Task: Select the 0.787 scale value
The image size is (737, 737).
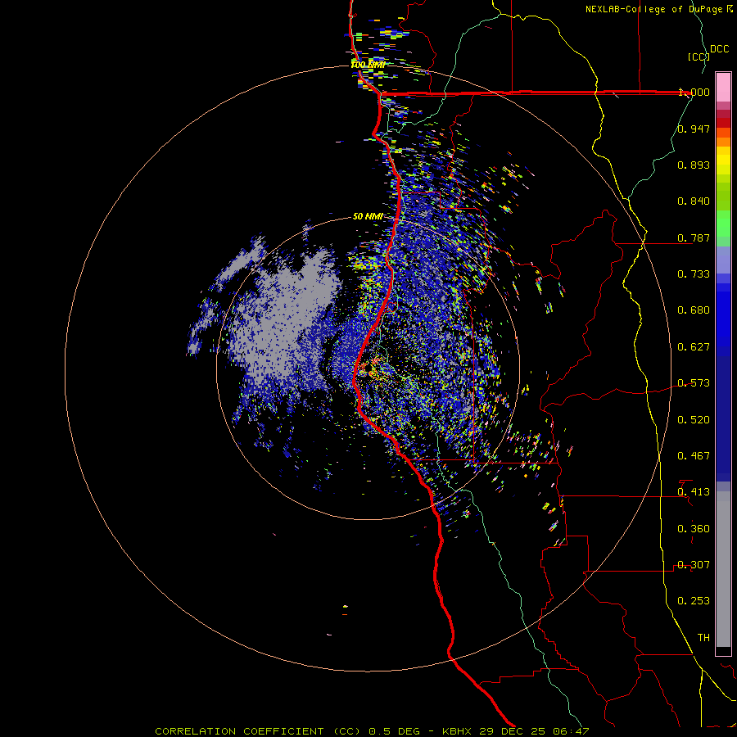Action: click(x=694, y=237)
